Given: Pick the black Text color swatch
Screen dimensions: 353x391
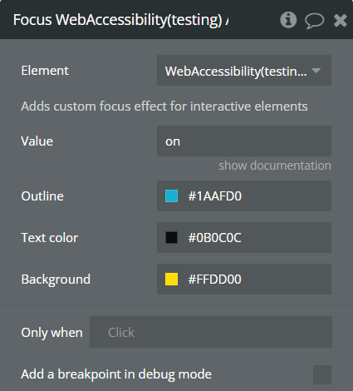Looking at the screenshot, I should coord(171,238).
